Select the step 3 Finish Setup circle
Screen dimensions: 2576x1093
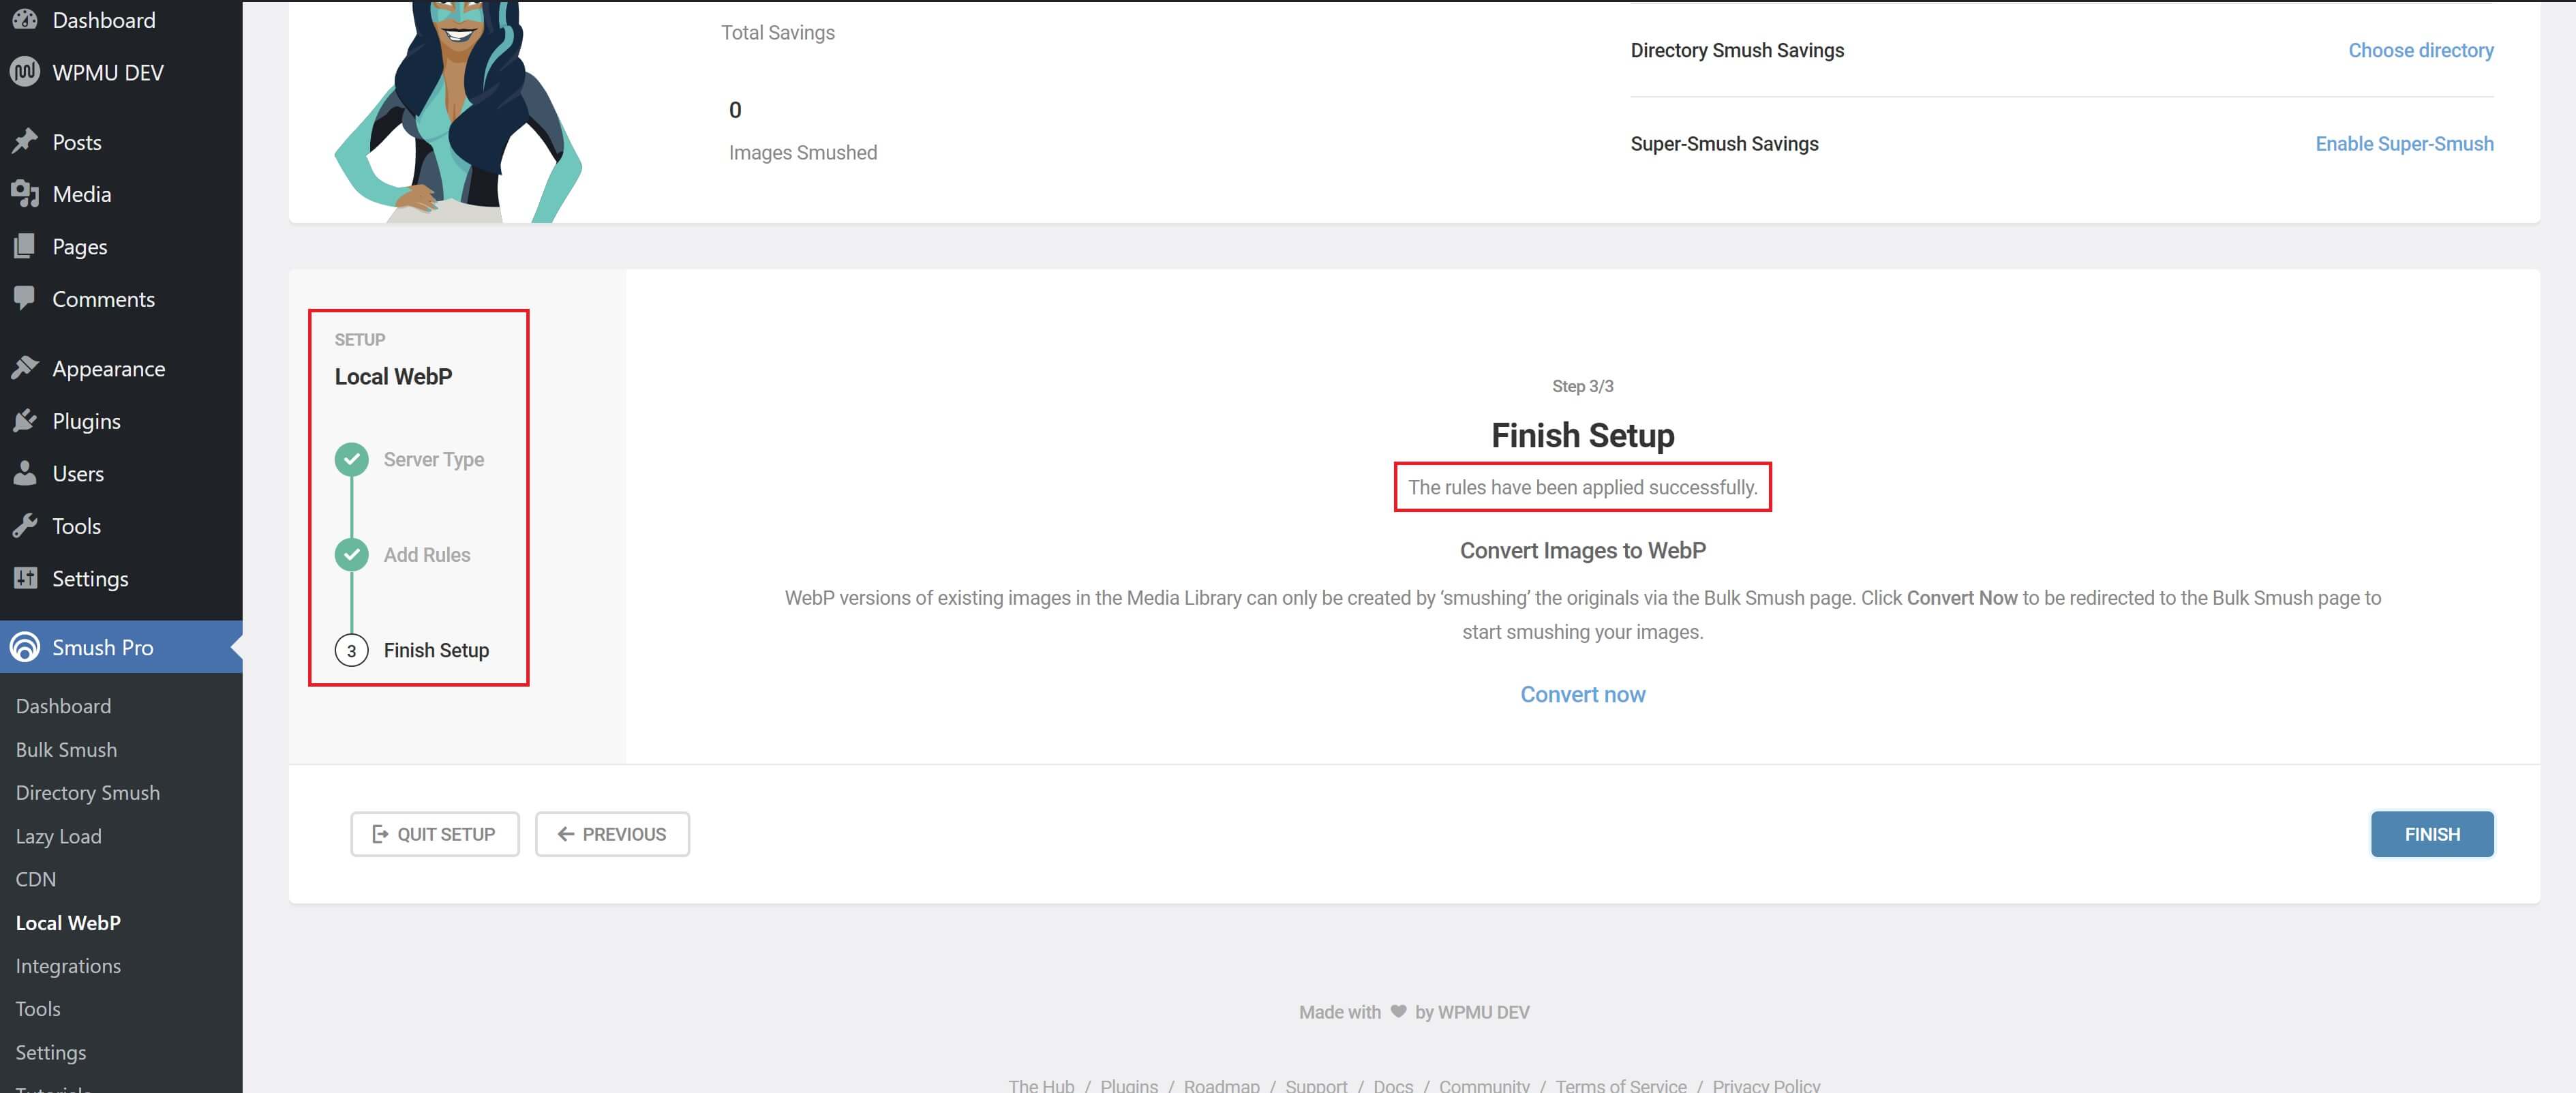point(351,650)
